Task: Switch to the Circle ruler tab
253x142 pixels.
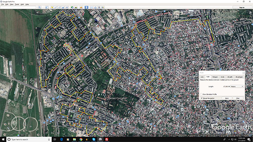Action: [223, 77]
